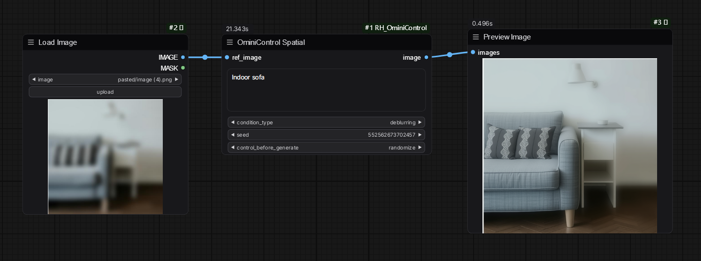Click the deblurred sofa preview image
Image resolution: width=701 pixels, height=261 pixels.
(570, 146)
